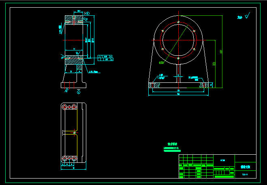Click the bottom bolt hole on the red bolt circle
This screenshot has width=267, height=185.
tap(178, 59)
